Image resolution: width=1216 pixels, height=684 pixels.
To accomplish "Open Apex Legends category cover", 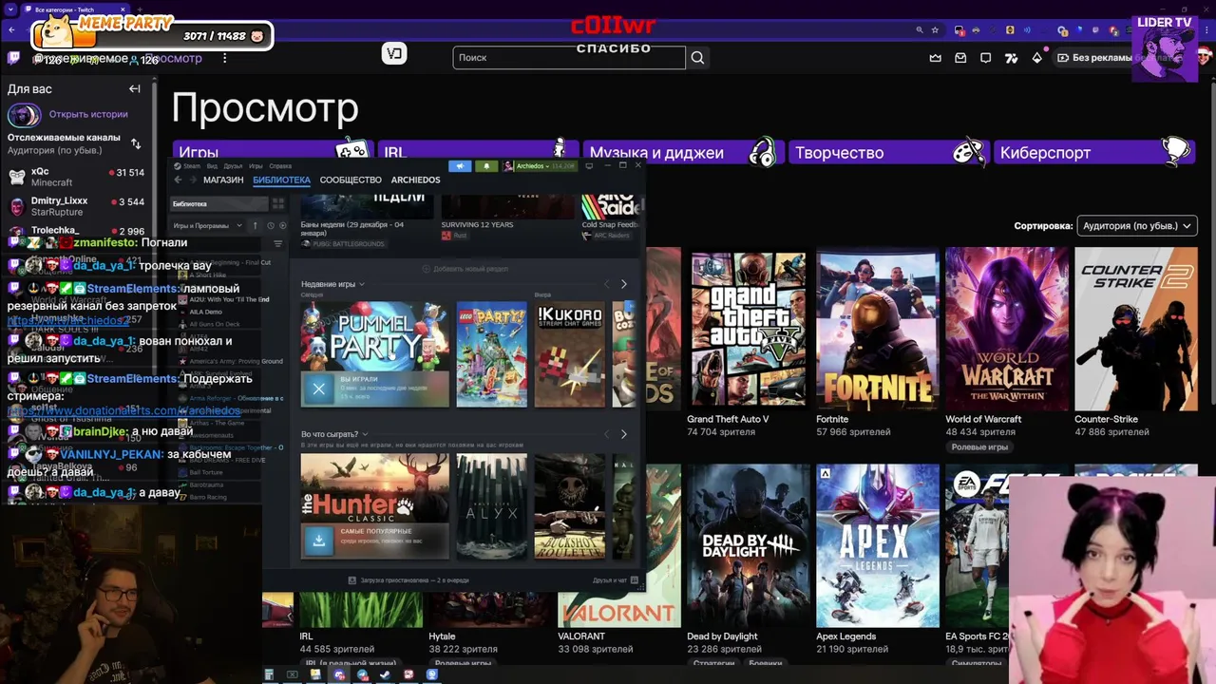I will pyautogui.click(x=877, y=545).
